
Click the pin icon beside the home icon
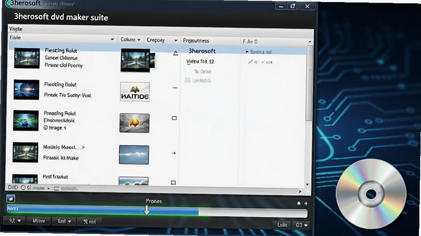pos(306,203)
